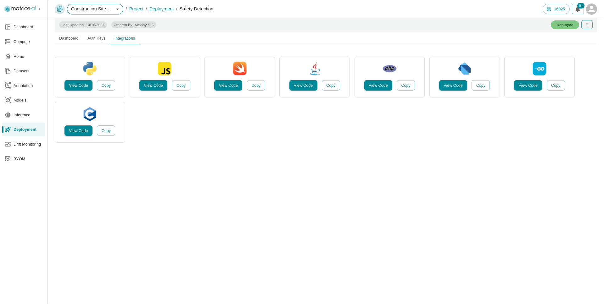This screenshot has width=604, height=304.
Task: Click the JavaScript JS logo
Action: (165, 69)
